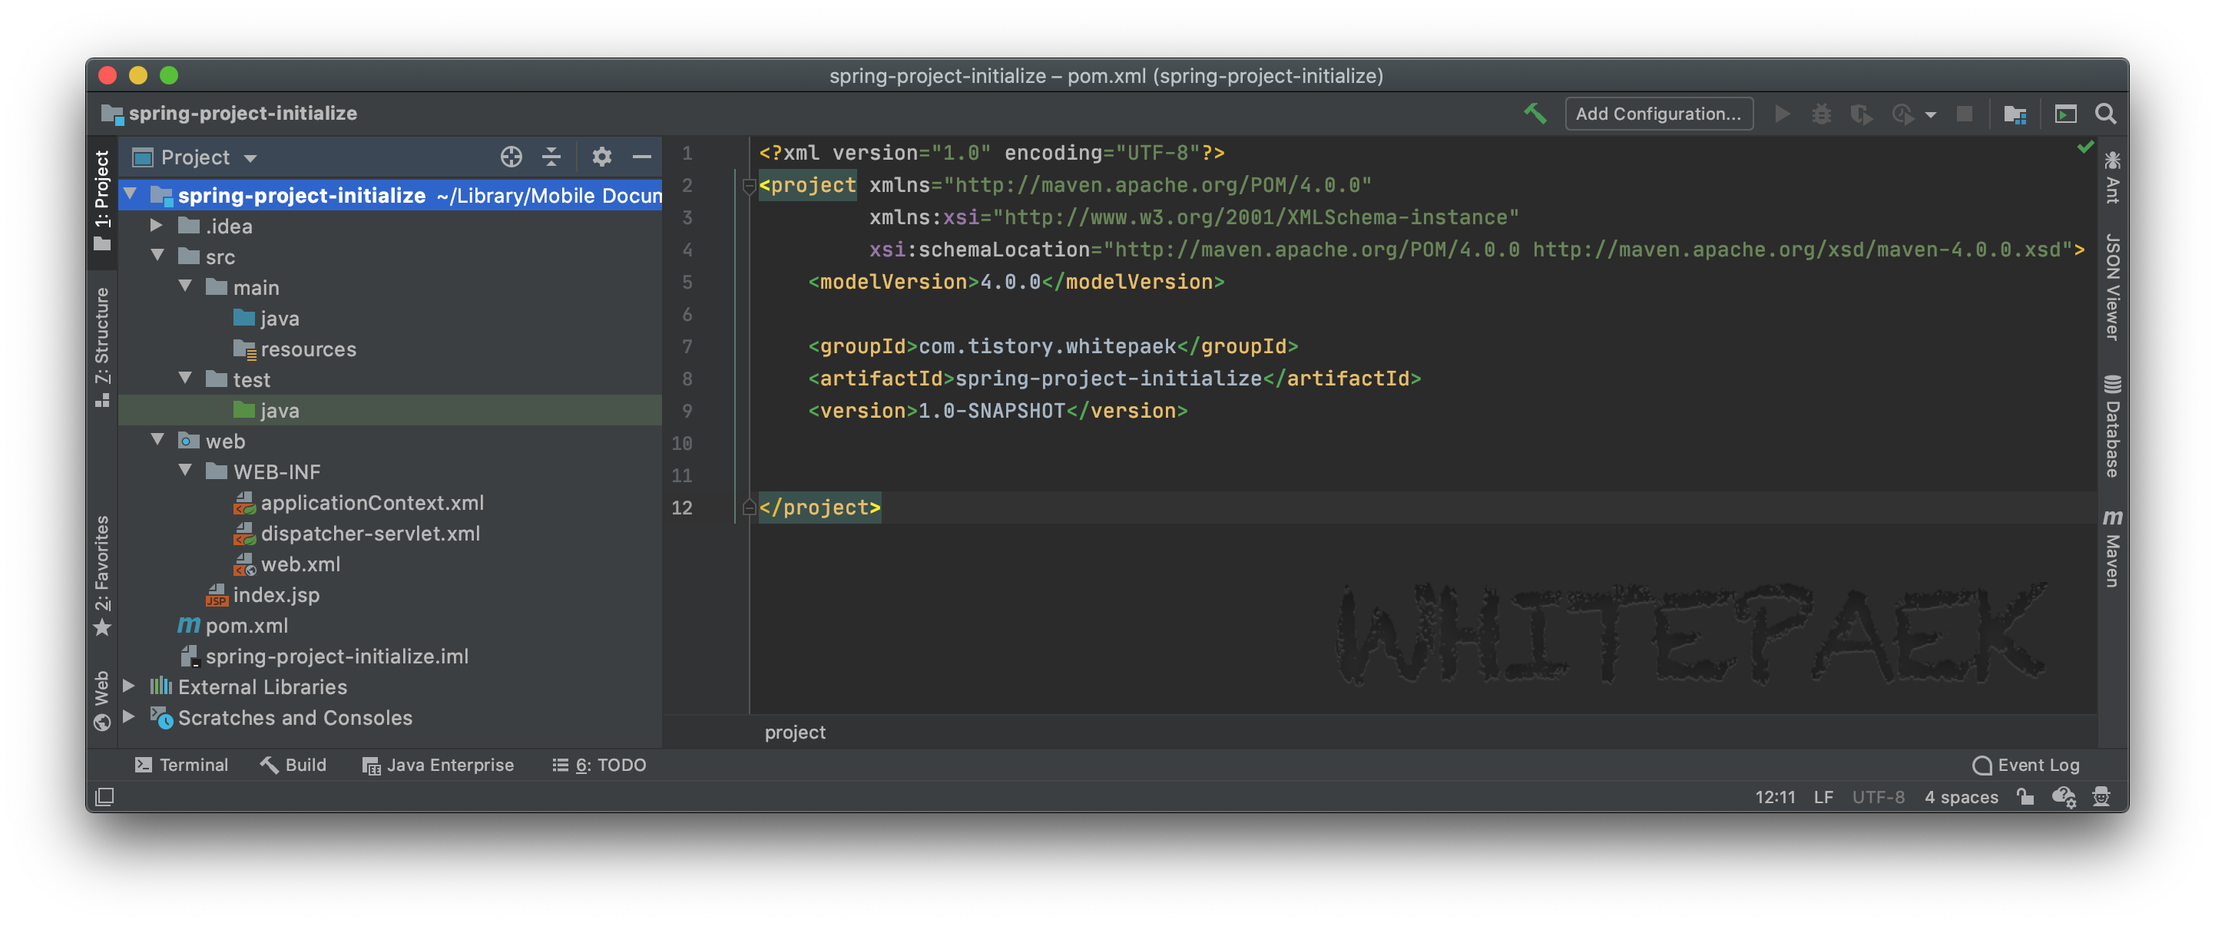Click the Debug bug icon
Image resolution: width=2215 pixels, height=926 pixels.
[1821, 114]
